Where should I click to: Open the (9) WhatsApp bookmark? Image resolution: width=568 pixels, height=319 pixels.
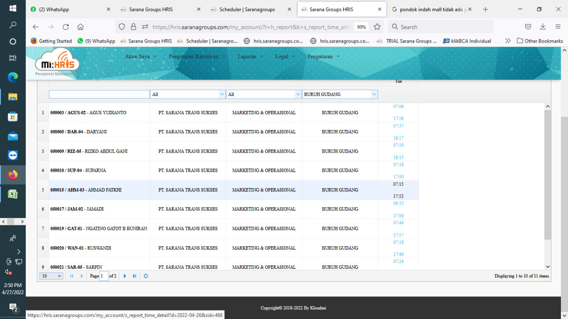click(x=96, y=41)
